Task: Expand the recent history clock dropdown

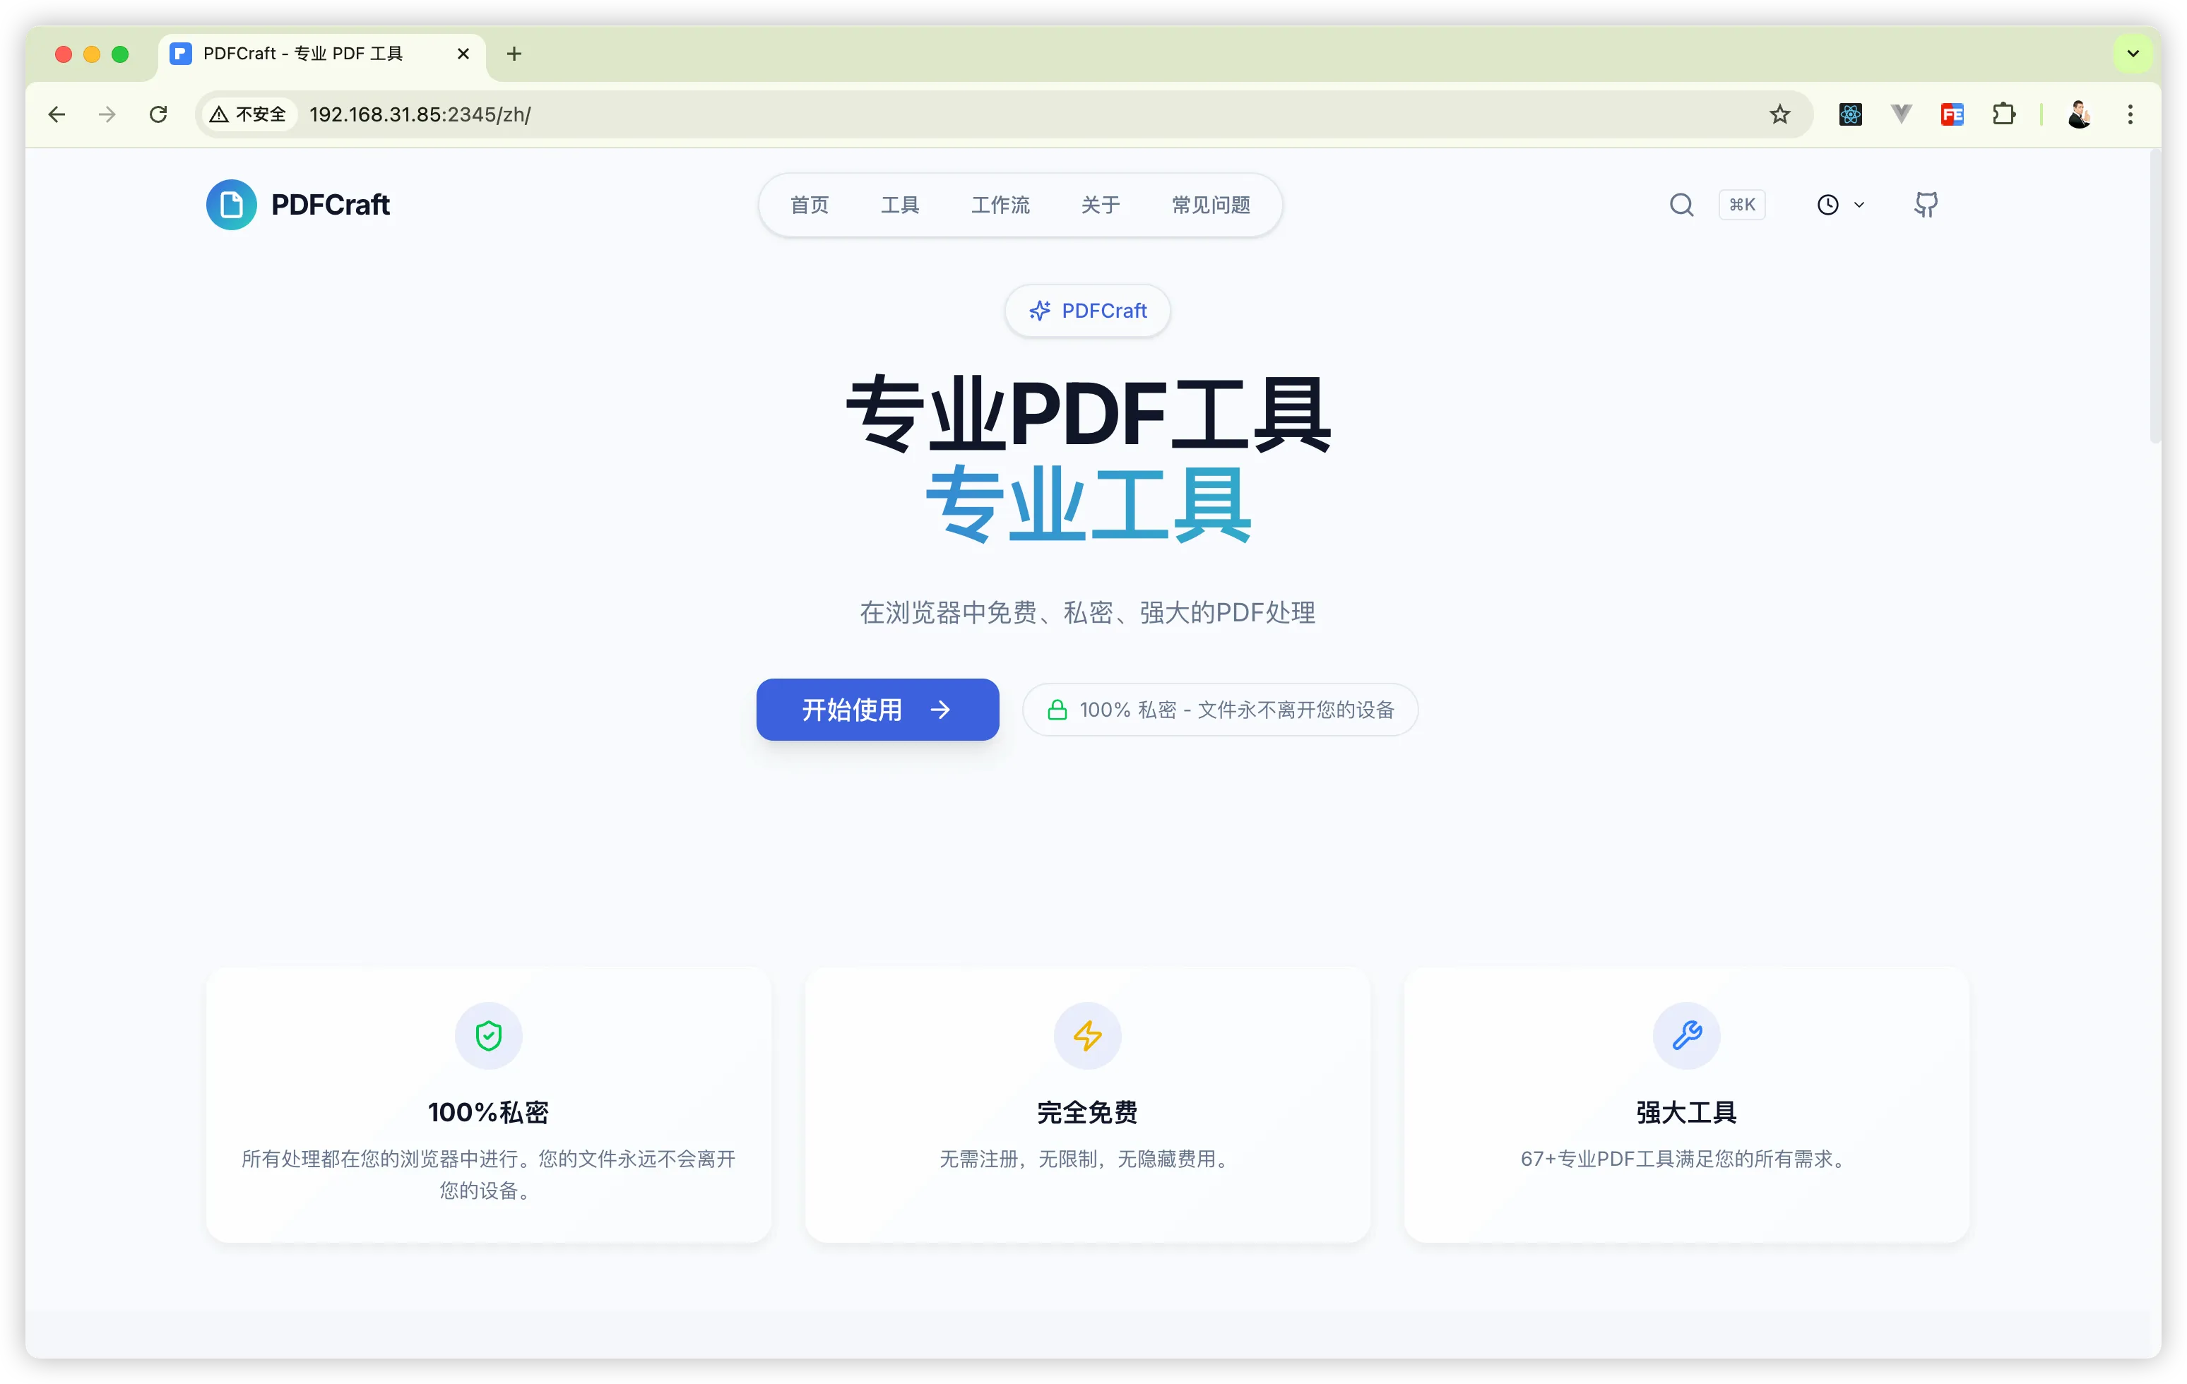Action: tap(1840, 204)
